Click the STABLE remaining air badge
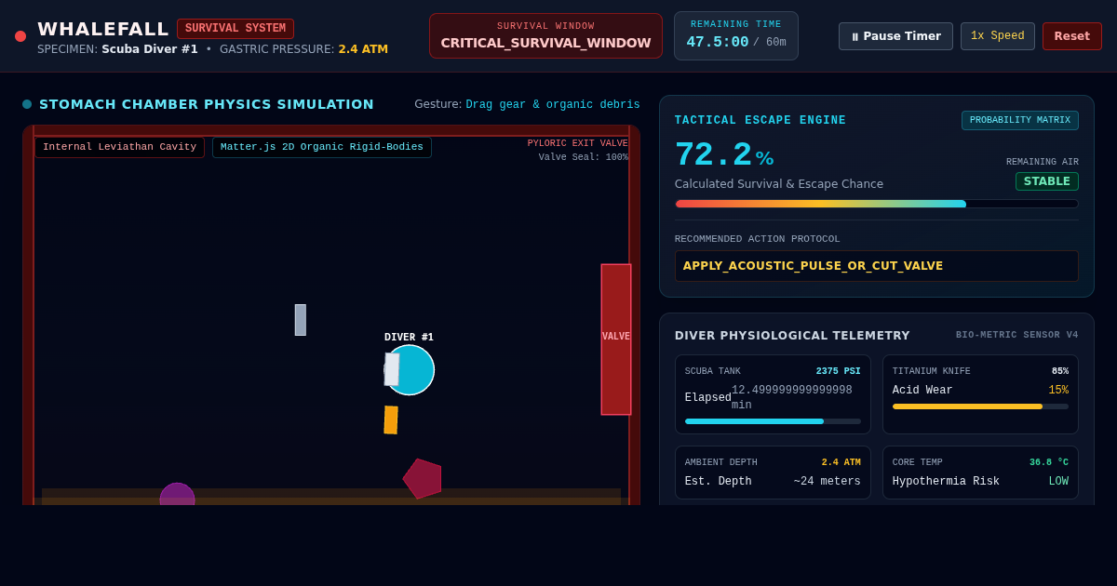 point(1047,181)
